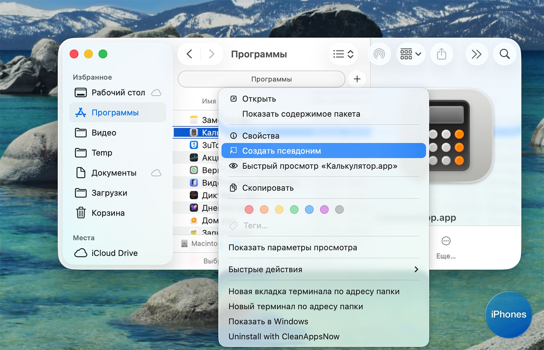Add new tab with plus button
This screenshot has height=350, width=544.
tap(357, 79)
